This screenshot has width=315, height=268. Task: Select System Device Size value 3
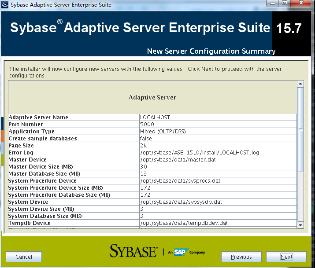tap(141, 209)
